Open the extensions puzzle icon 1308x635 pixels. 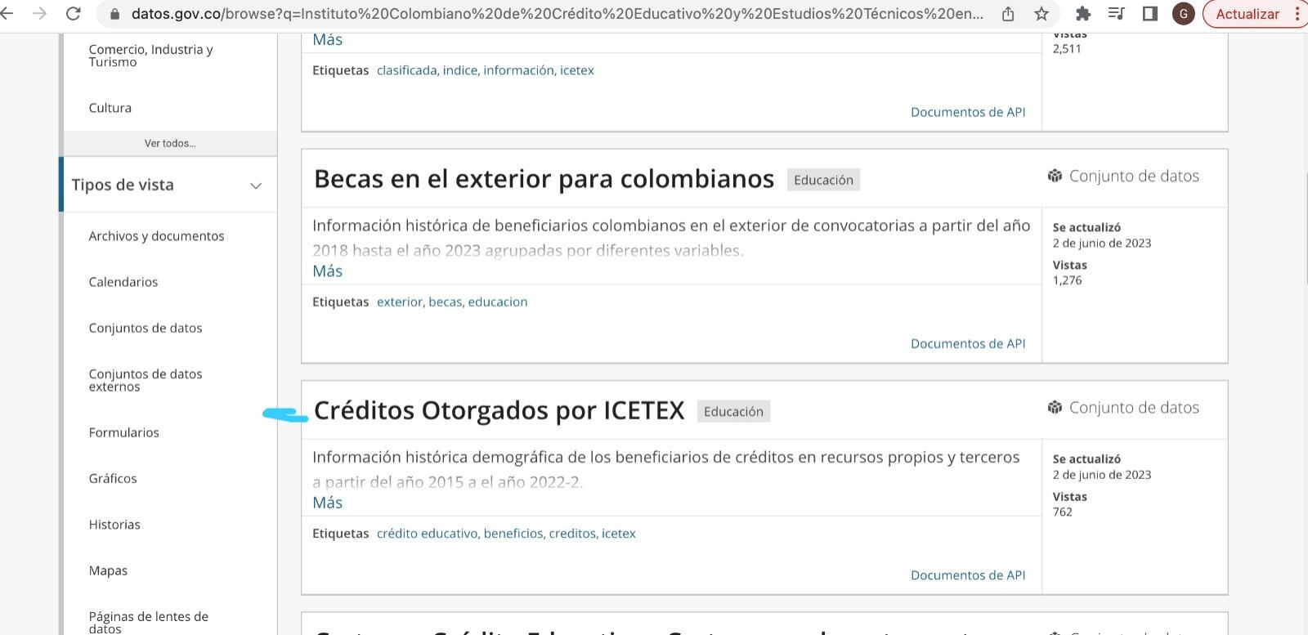(x=1083, y=14)
